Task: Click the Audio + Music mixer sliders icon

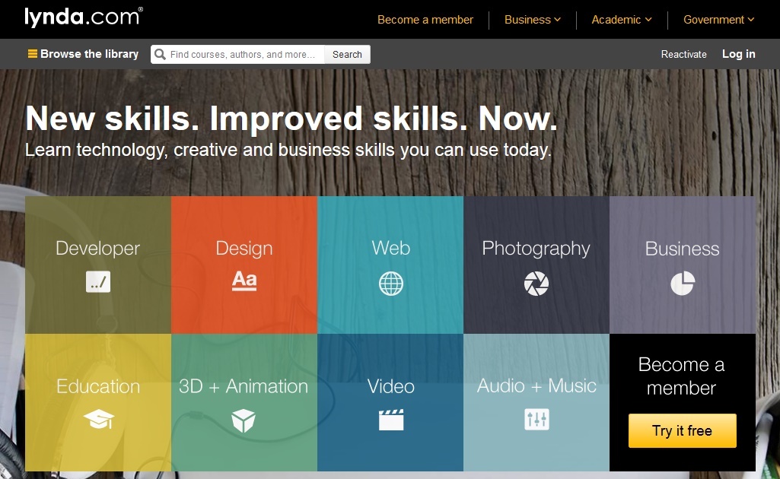Action: pyautogui.click(x=536, y=420)
